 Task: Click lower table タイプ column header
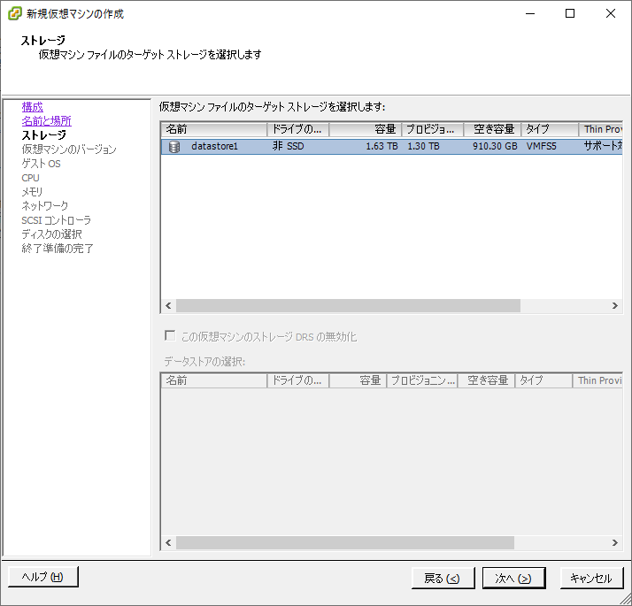tap(543, 380)
